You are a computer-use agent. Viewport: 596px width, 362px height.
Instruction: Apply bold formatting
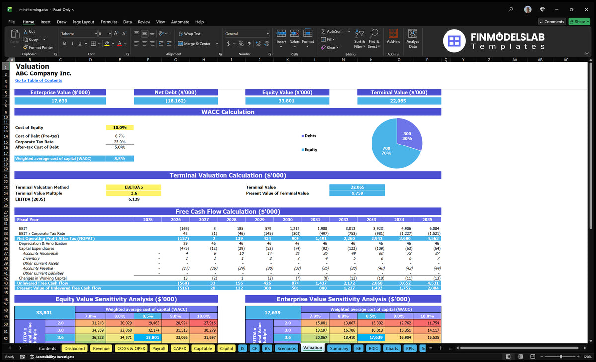(65, 44)
